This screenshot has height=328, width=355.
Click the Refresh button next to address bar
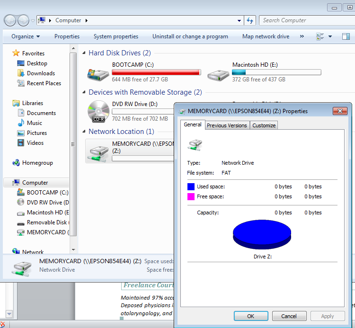[x=250, y=21]
